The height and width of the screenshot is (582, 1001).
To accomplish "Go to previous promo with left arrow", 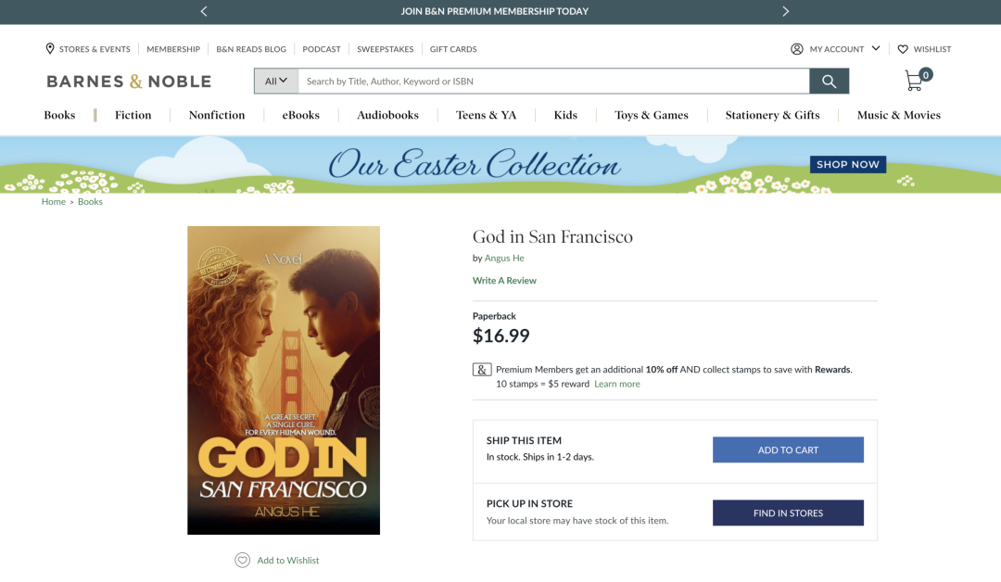I will pyautogui.click(x=204, y=11).
